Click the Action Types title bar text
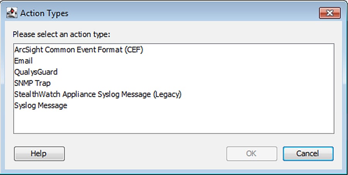348x175 pixels. click(x=44, y=13)
